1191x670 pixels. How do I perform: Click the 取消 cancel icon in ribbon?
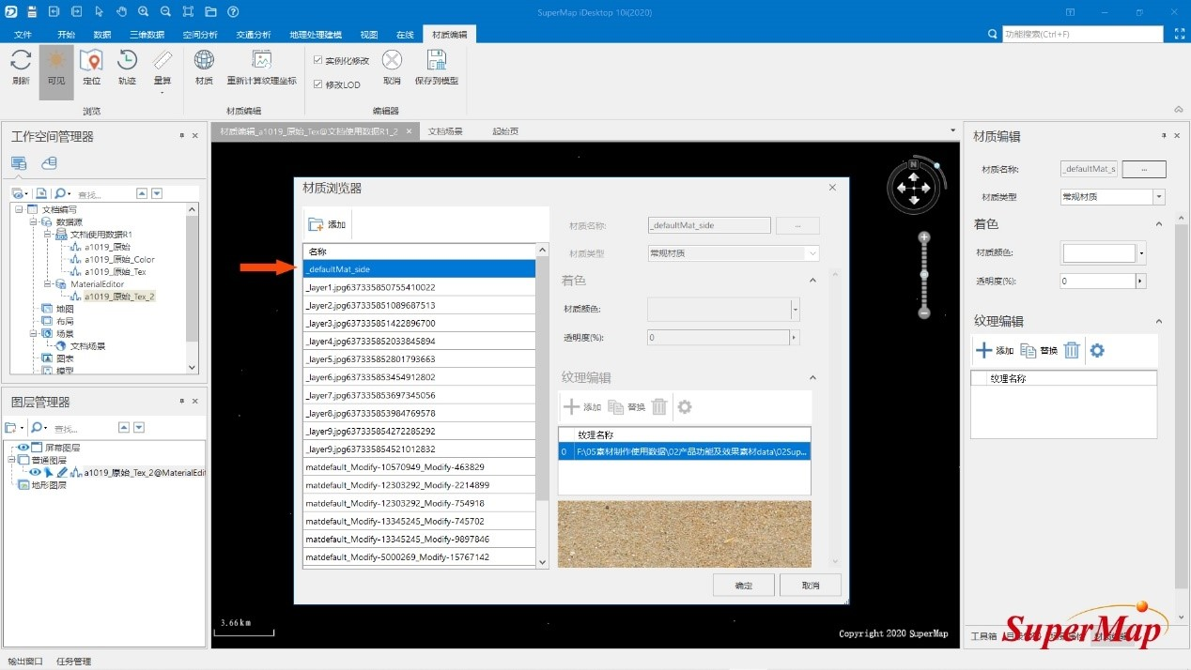[x=392, y=61]
